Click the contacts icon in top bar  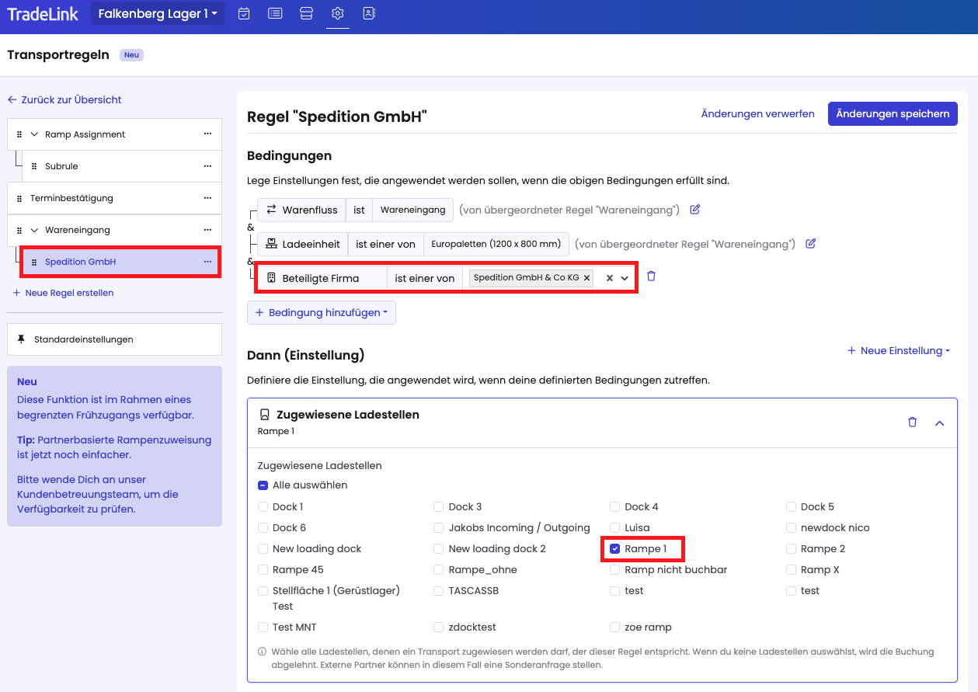point(369,13)
